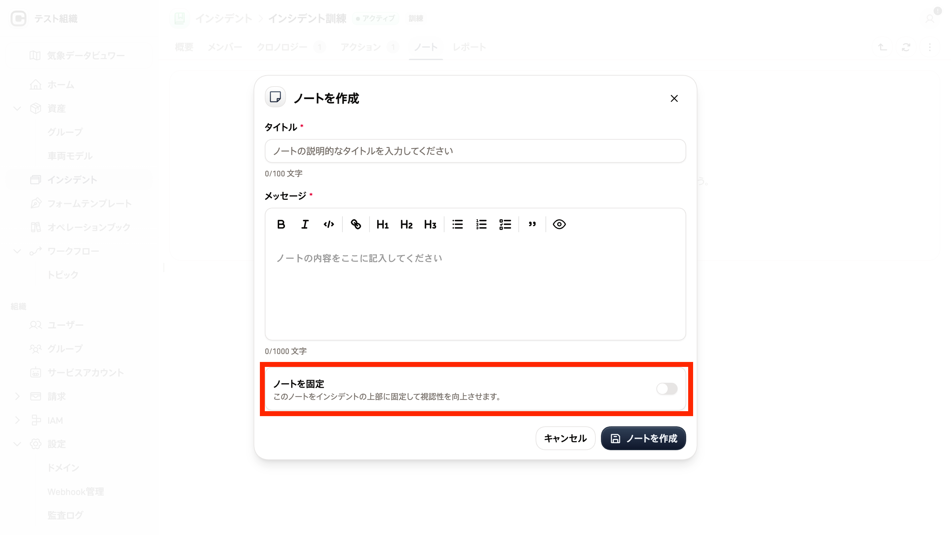
Task: Click the 請求 card icon
Action: point(35,397)
